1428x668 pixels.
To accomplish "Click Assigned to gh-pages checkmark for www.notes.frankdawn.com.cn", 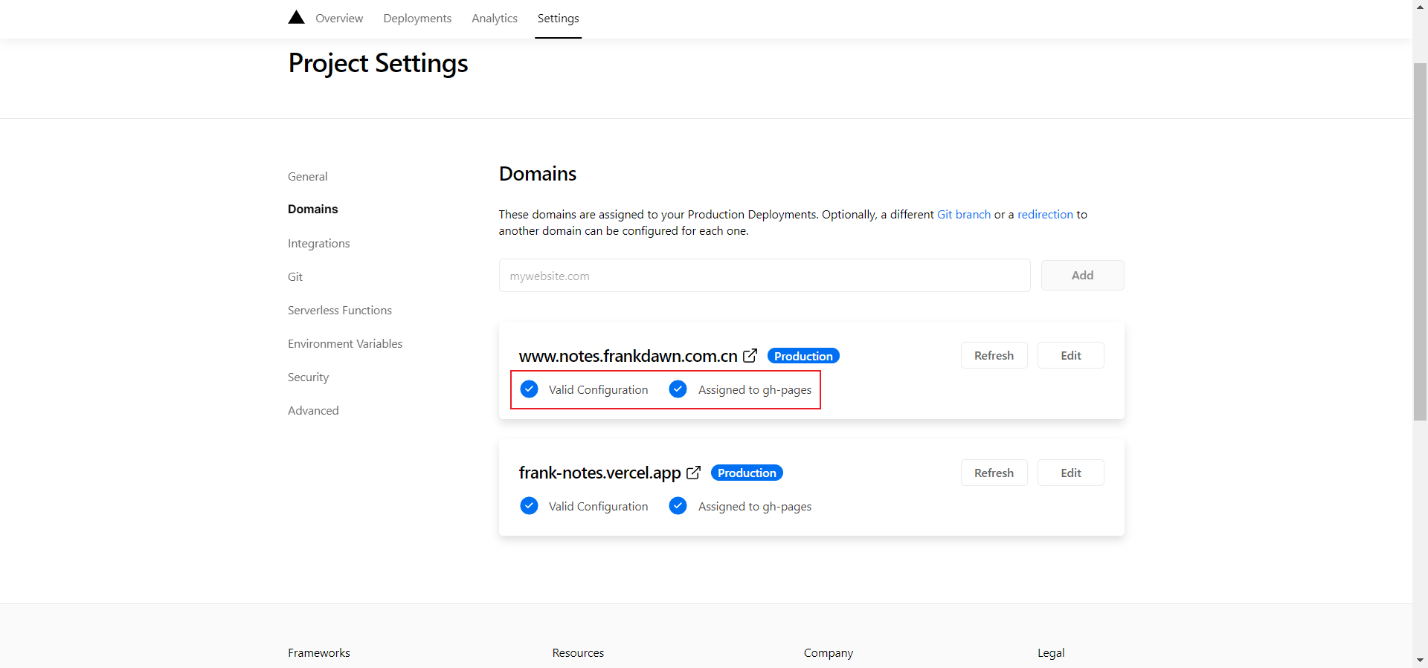I will point(678,389).
